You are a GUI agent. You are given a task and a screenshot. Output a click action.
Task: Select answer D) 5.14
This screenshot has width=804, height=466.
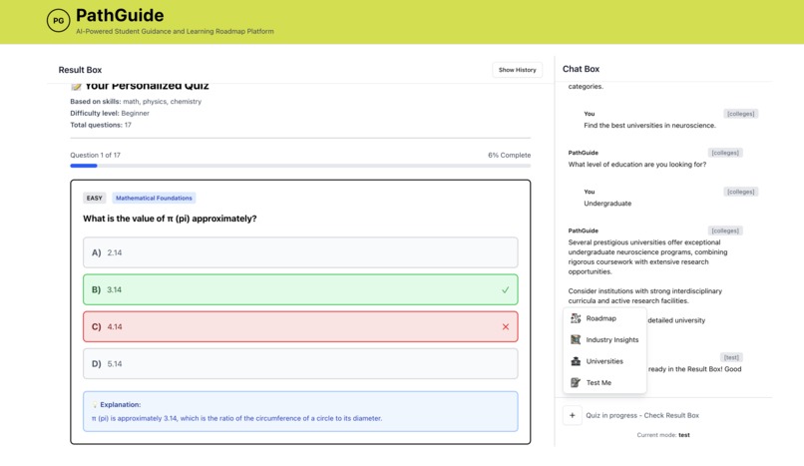click(x=300, y=363)
